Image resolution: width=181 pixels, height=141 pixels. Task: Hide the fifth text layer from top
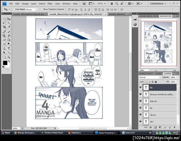pos(140,115)
